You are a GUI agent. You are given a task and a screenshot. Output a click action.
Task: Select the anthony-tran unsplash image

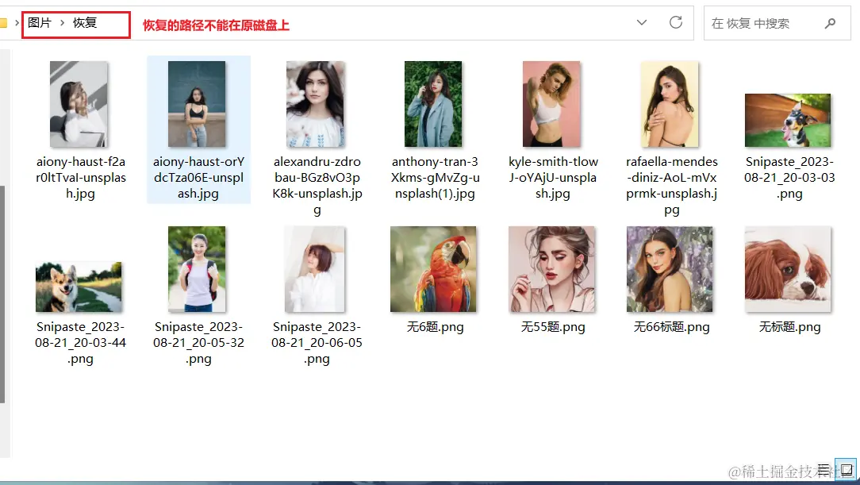point(434,103)
